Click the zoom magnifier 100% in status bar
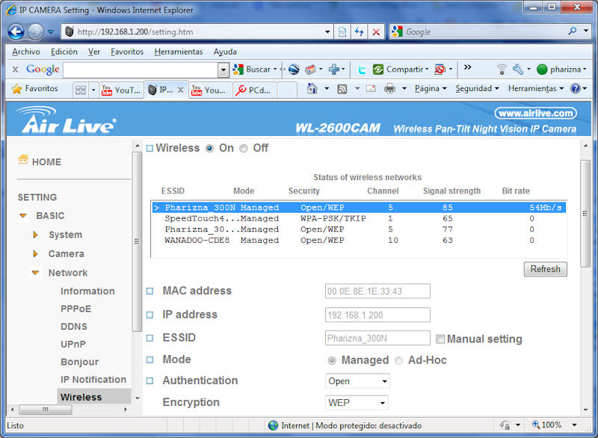This screenshot has height=438, width=598. [x=536, y=425]
